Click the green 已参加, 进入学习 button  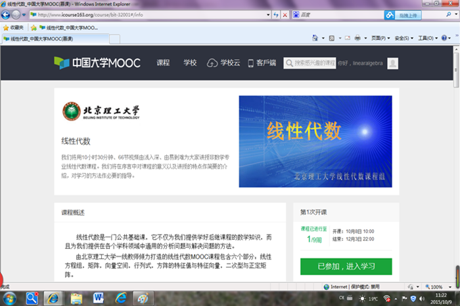click(346, 267)
